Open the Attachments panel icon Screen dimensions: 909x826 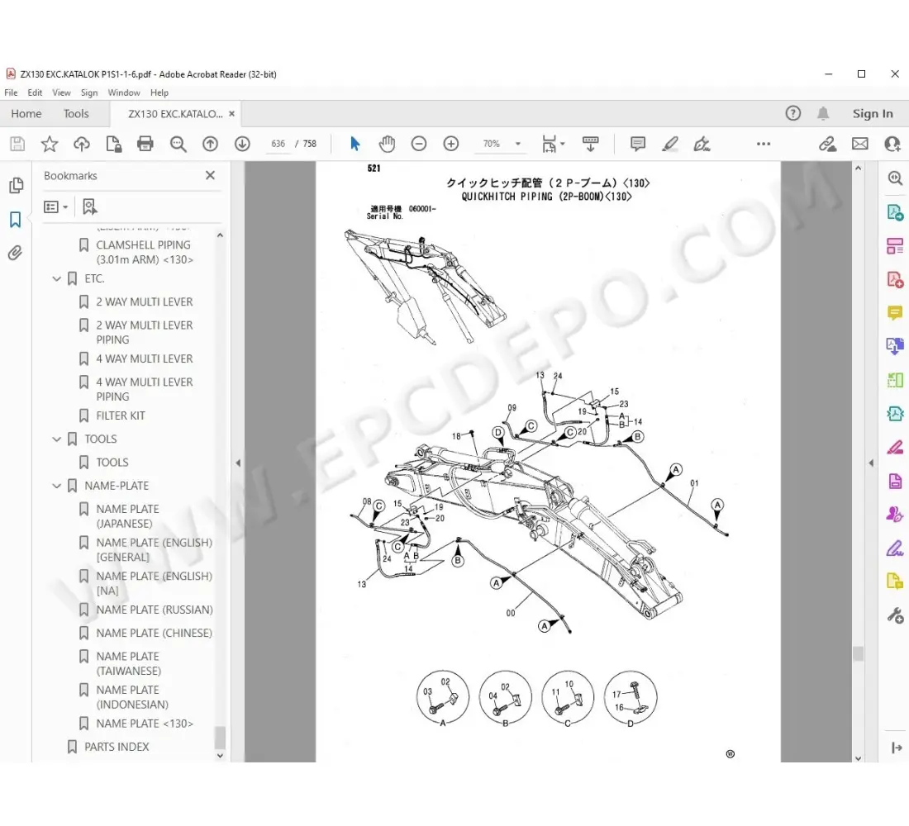point(16,253)
